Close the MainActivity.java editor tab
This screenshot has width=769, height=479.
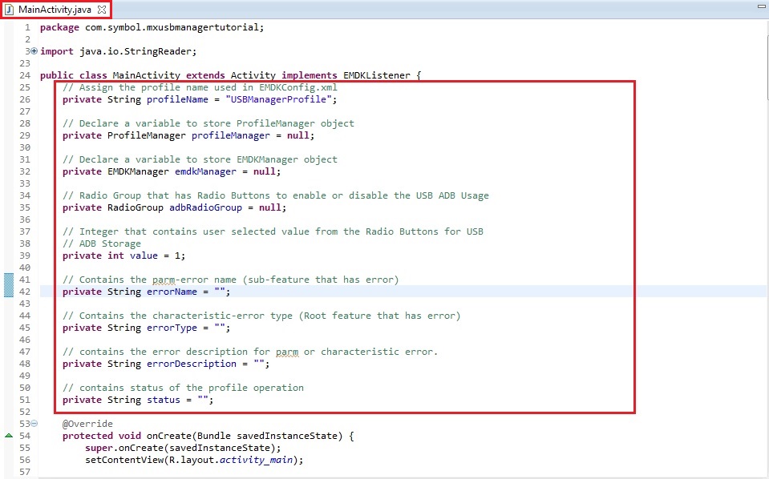102,10
